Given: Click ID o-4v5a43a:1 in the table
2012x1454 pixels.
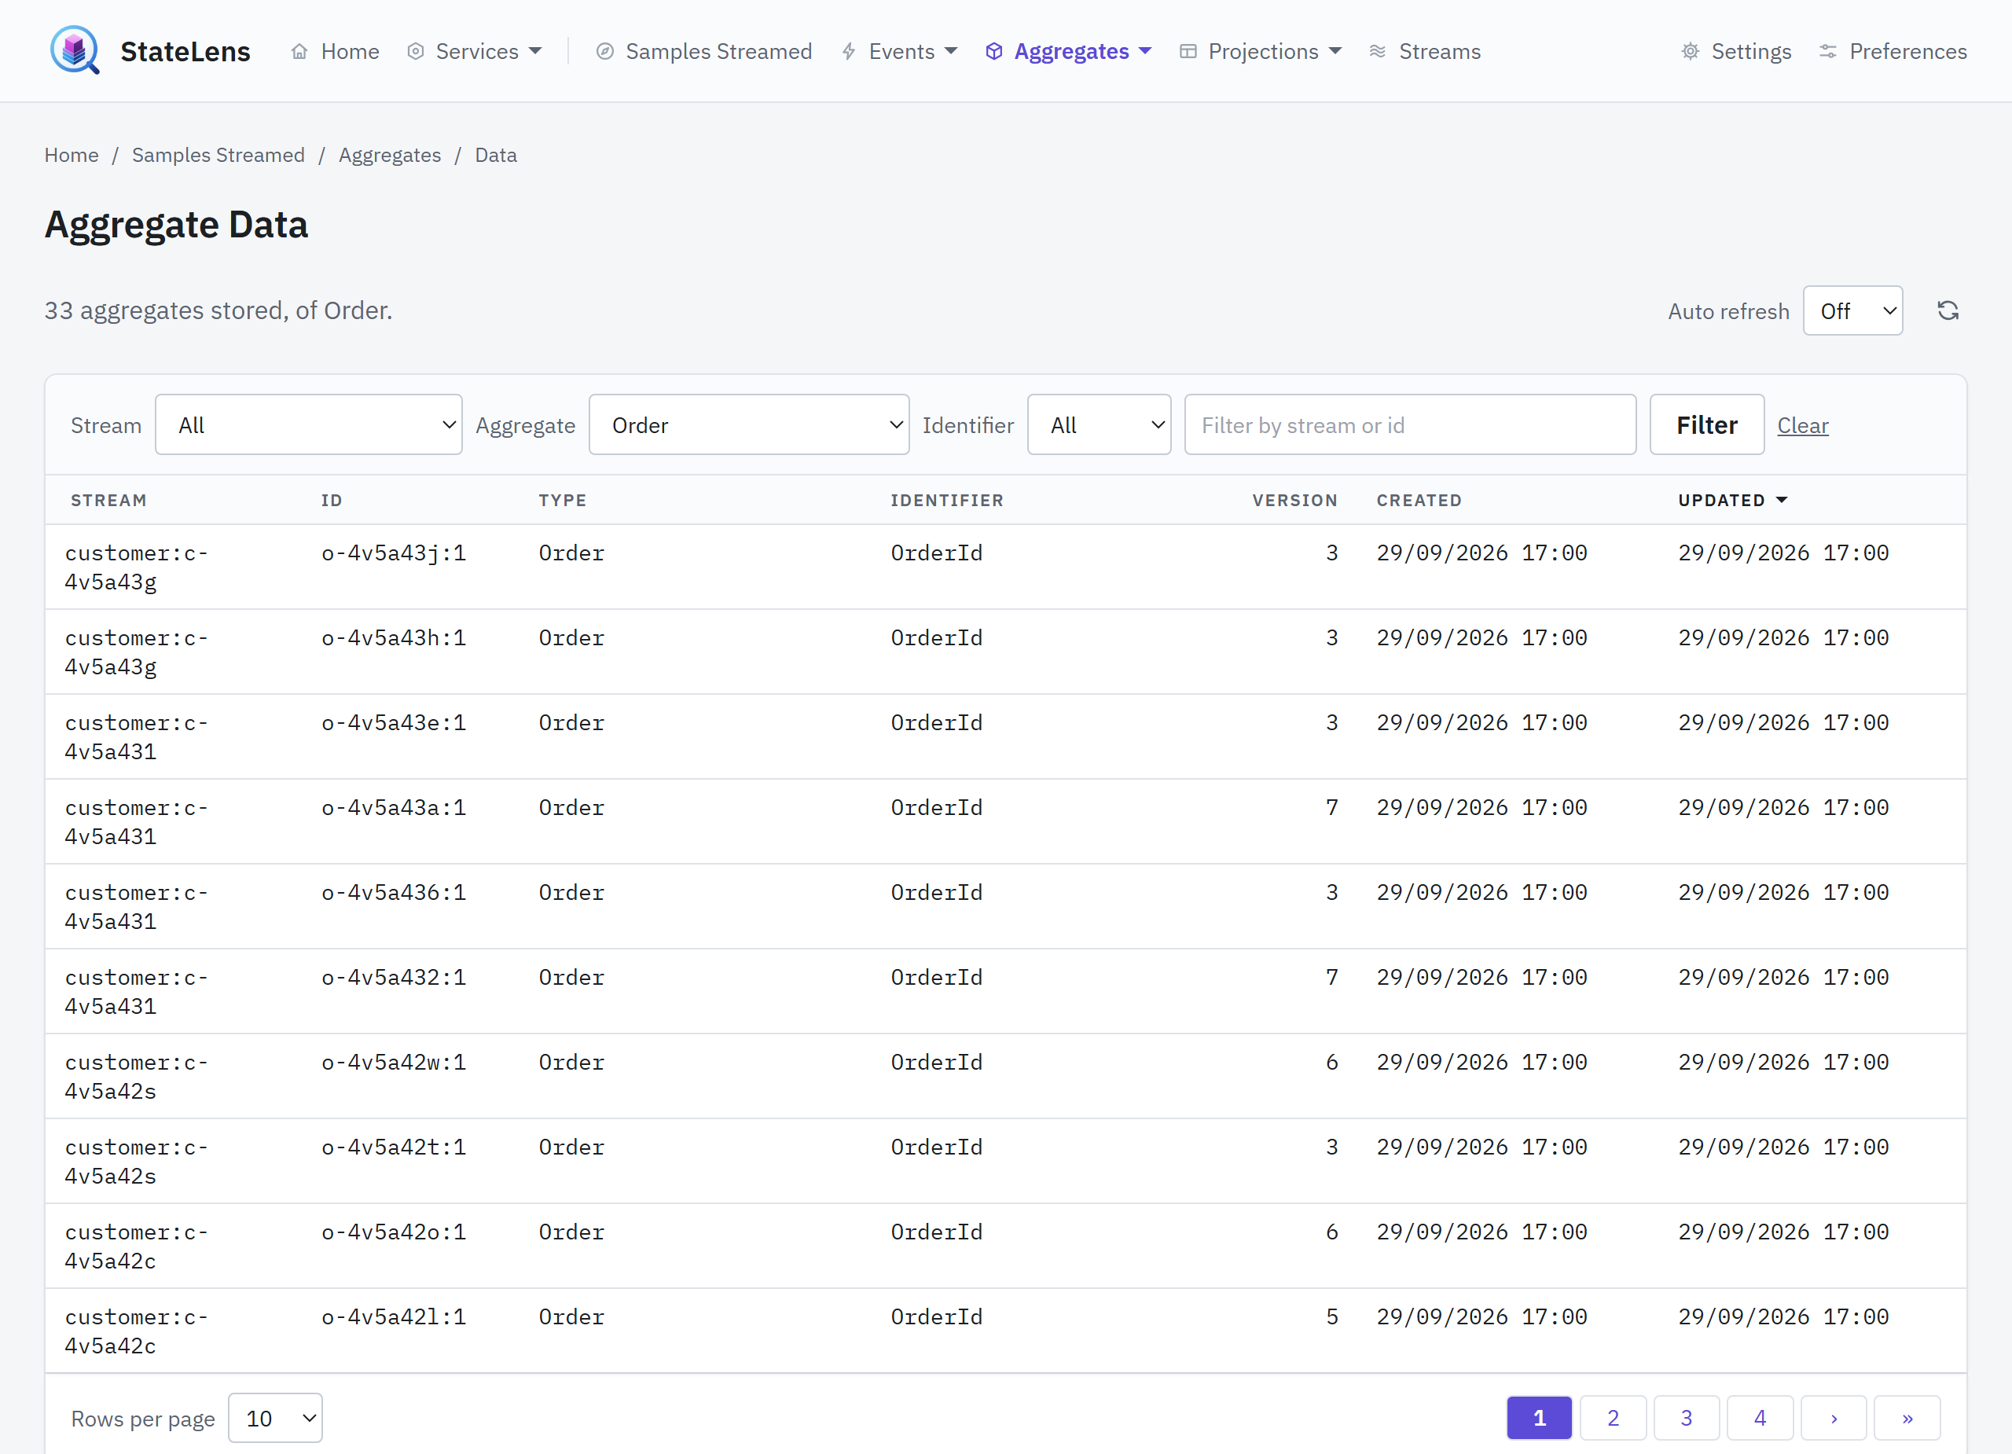Looking at the screenshot, I should [x=394, y=807].
